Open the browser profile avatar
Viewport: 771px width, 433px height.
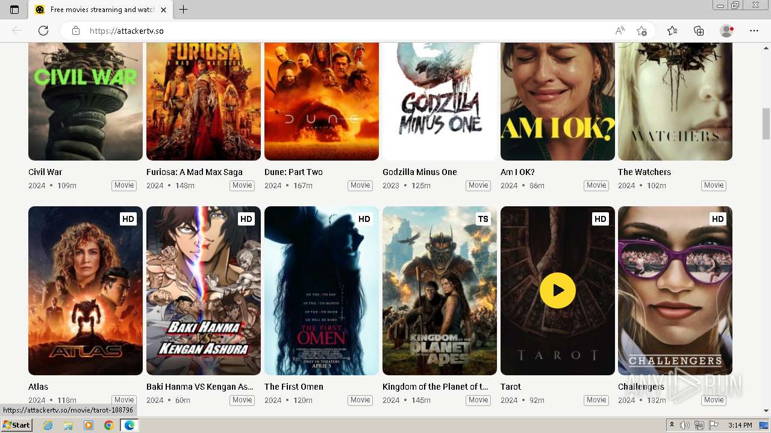(726, 31)
